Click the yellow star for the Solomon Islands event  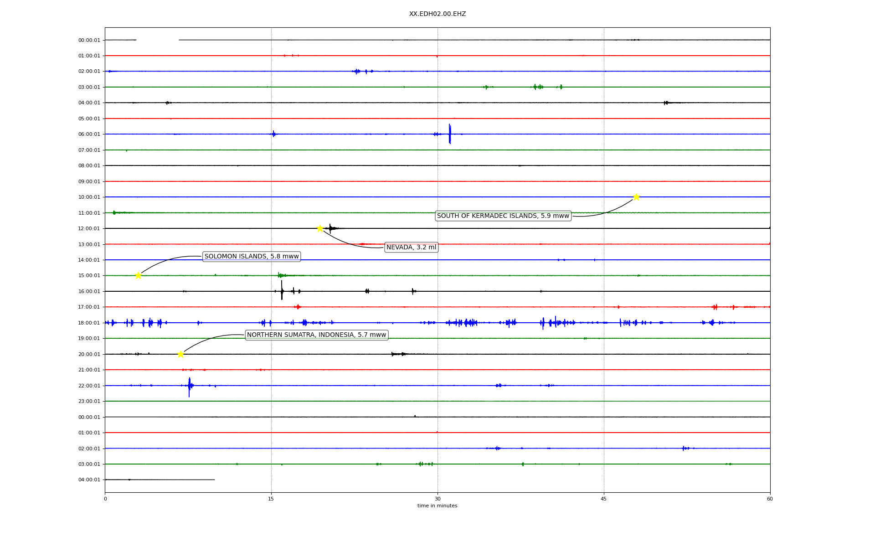[x=138, y=275]
